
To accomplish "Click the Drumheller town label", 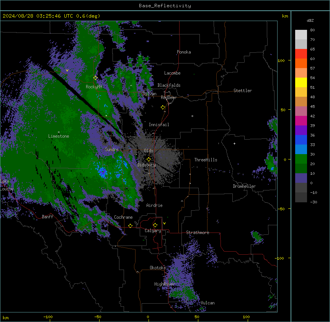I will tap(244, 186).
